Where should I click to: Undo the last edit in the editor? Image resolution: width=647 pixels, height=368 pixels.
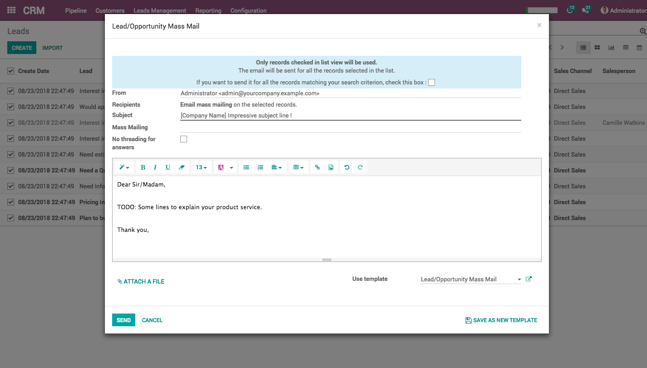click(347, 167)
